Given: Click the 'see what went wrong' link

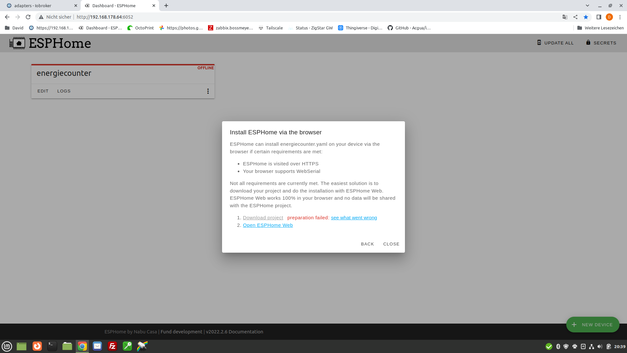Looking at the screenshot, I should click(354, 218).
